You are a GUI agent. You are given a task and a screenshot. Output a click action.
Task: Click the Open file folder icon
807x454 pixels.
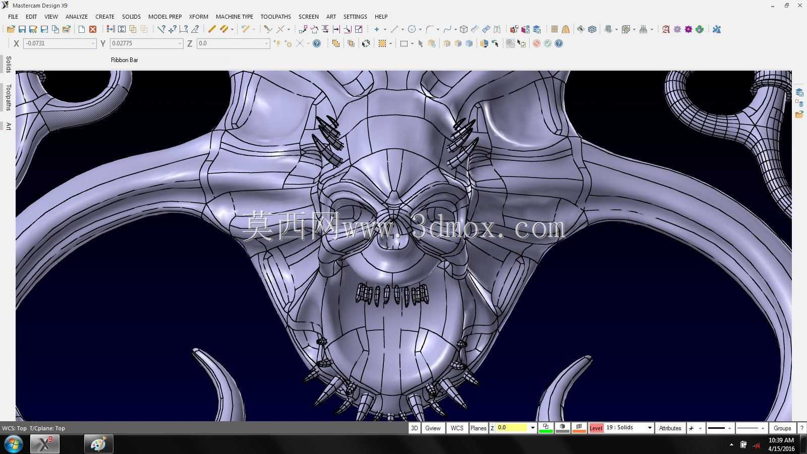point(11,29)
